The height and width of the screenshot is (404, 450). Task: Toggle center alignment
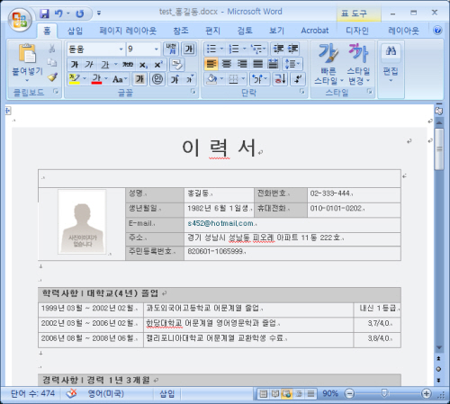click(227, 64)
